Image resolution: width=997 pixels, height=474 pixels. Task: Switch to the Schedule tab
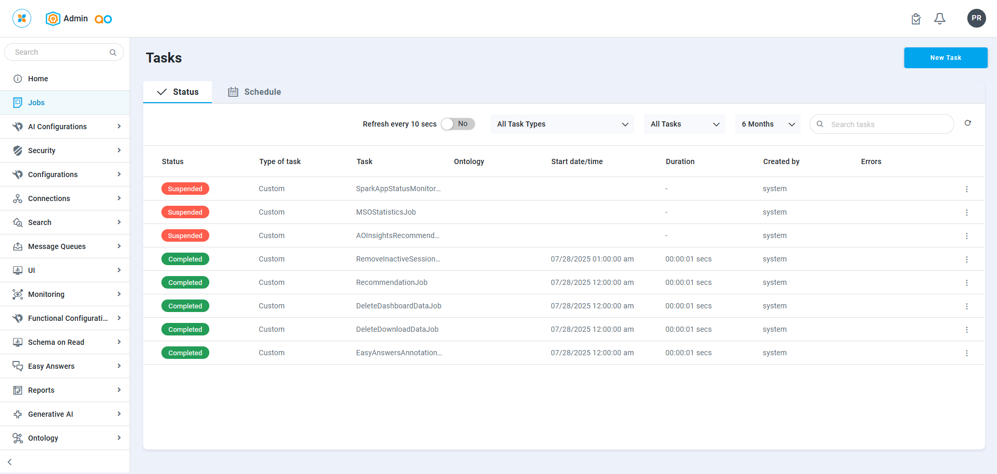[255, 92]
